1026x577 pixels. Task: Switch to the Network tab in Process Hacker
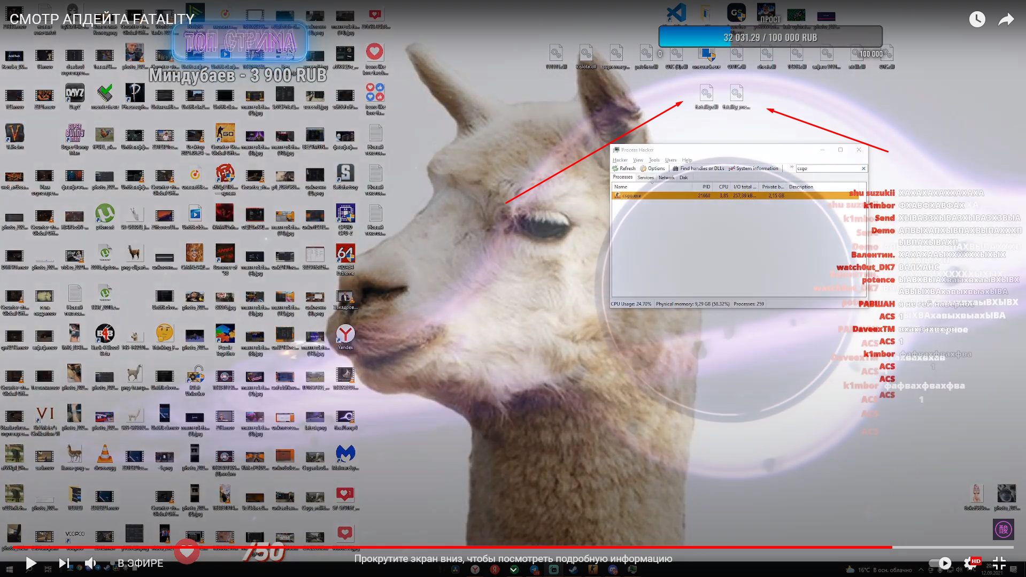[x=666, y=177]
